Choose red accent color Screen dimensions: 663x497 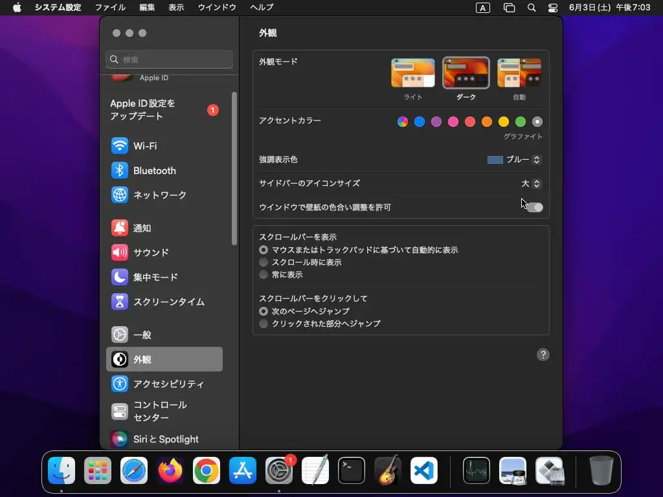pos(470,122)
